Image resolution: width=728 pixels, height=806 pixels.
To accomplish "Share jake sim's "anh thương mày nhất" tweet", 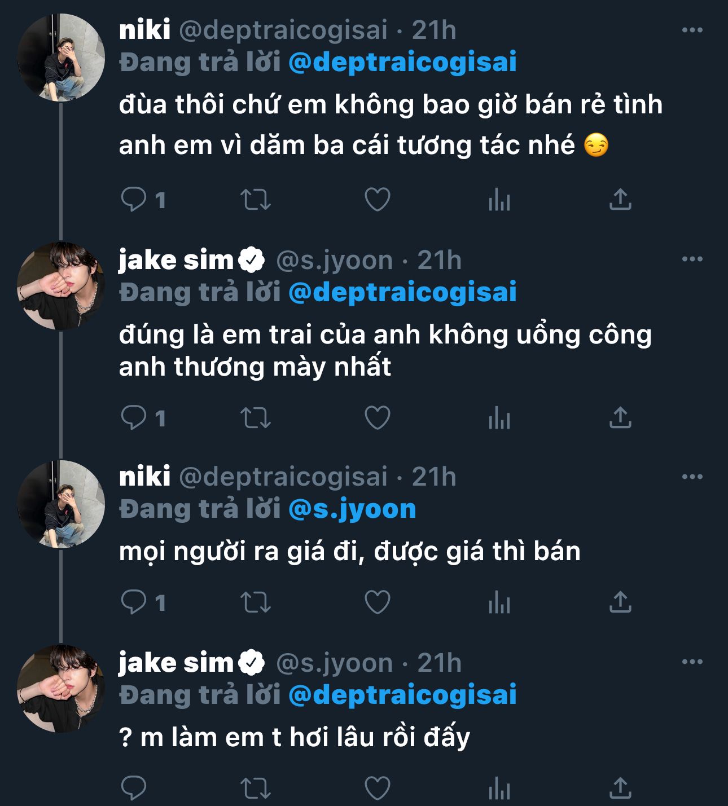I will (620, 418).
